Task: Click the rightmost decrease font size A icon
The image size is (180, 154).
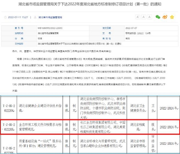Action: coord(149,17)
